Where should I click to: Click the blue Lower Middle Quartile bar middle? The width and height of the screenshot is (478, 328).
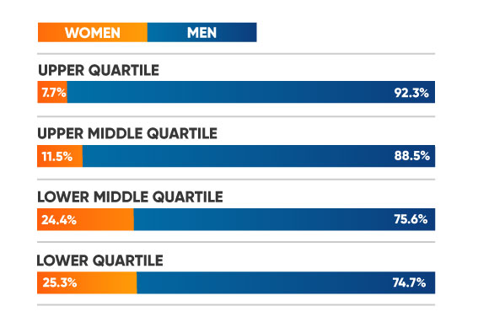coord(284,219)
